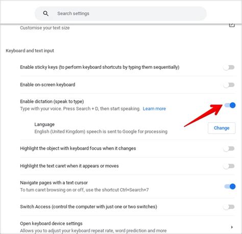This screenshot has width=242, height=234.
Task: Click 'English (United Kingdom) speech is sent' text
Action: 101,132
